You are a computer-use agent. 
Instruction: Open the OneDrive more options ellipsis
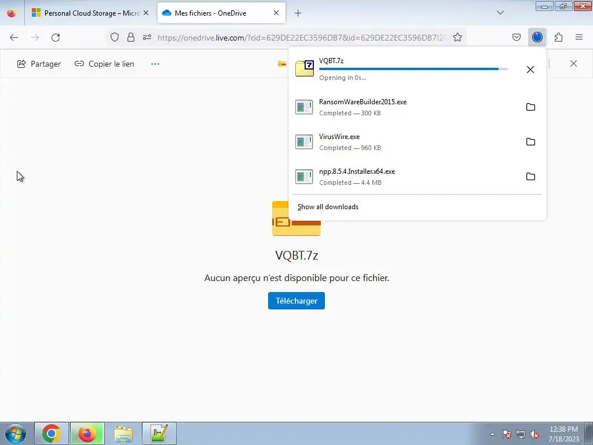click(155, 64)
